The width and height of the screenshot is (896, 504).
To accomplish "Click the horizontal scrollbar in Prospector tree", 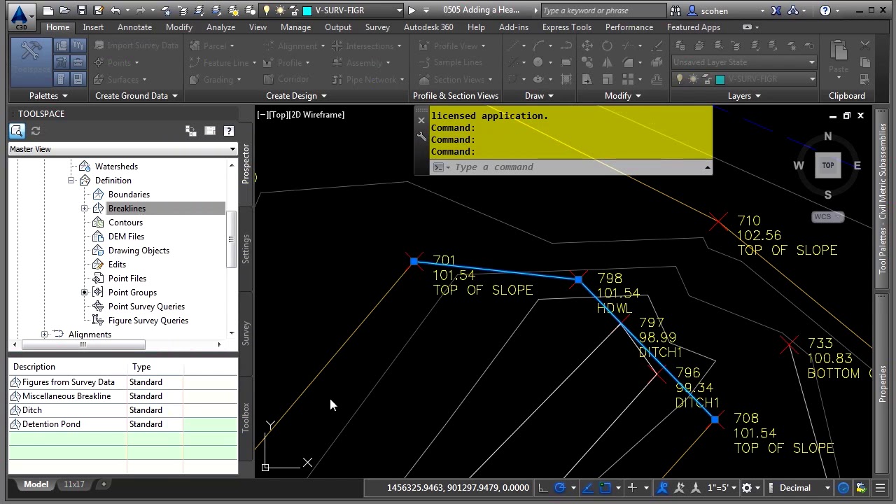I will pos(83,344).
